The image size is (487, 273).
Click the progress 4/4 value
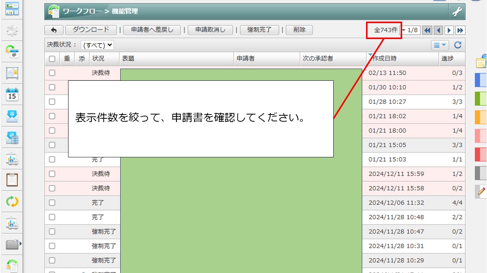point(457,202)
